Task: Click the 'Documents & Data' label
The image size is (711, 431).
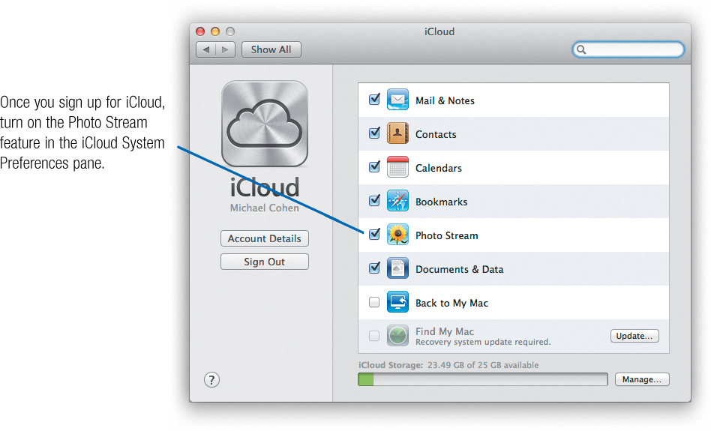Action: [x=459, y=269]
